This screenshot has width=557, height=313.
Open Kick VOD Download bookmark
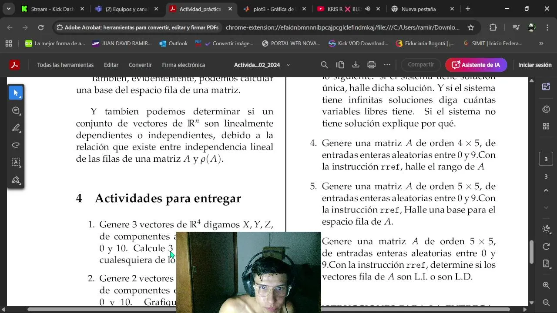pos(358,43)
